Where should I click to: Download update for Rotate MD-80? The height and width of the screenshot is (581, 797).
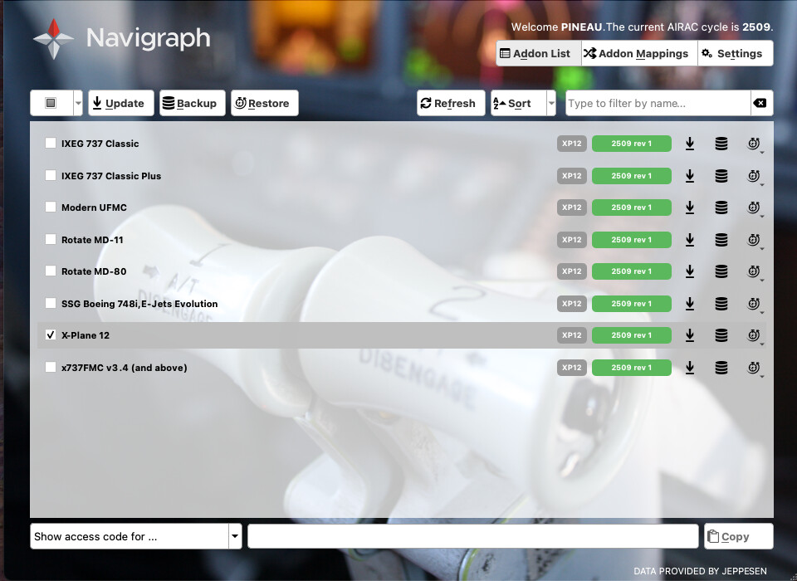(x=690, y=271)
